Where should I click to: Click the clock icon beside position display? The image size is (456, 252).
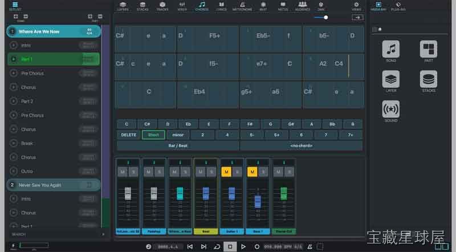[x=149, y=247]
